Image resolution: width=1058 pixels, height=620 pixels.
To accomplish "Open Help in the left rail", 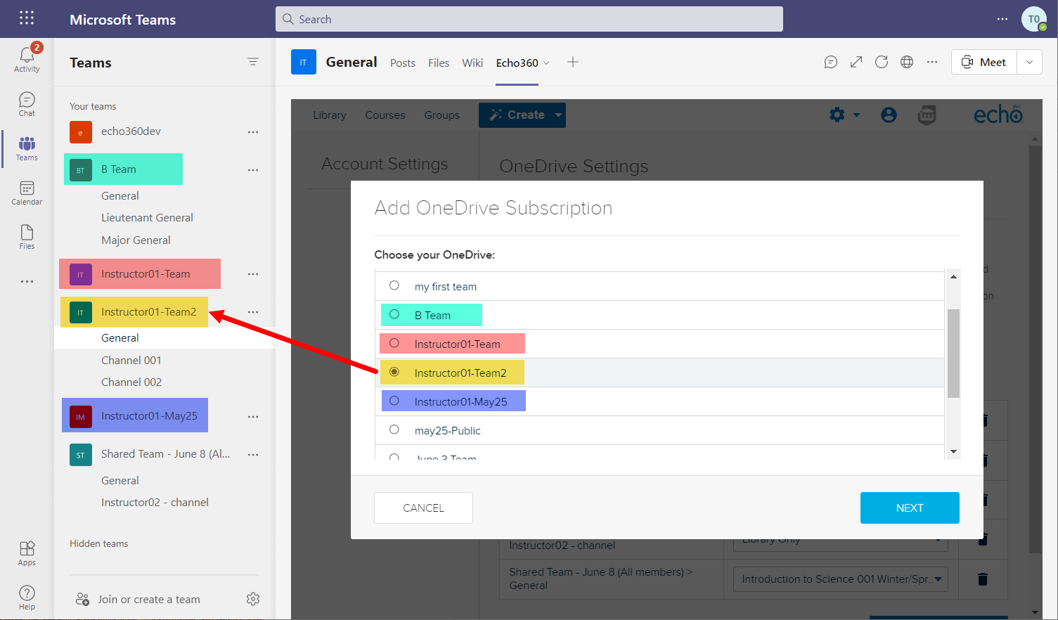I will point(27,598).
